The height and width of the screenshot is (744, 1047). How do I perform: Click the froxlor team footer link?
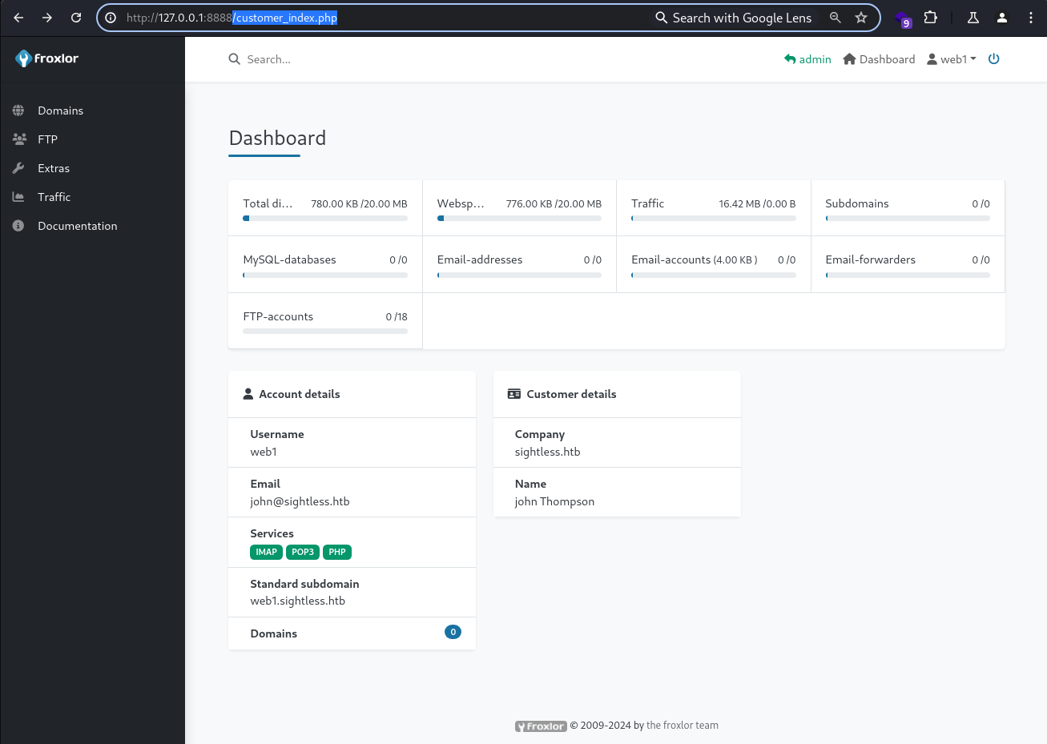[683, 726]
